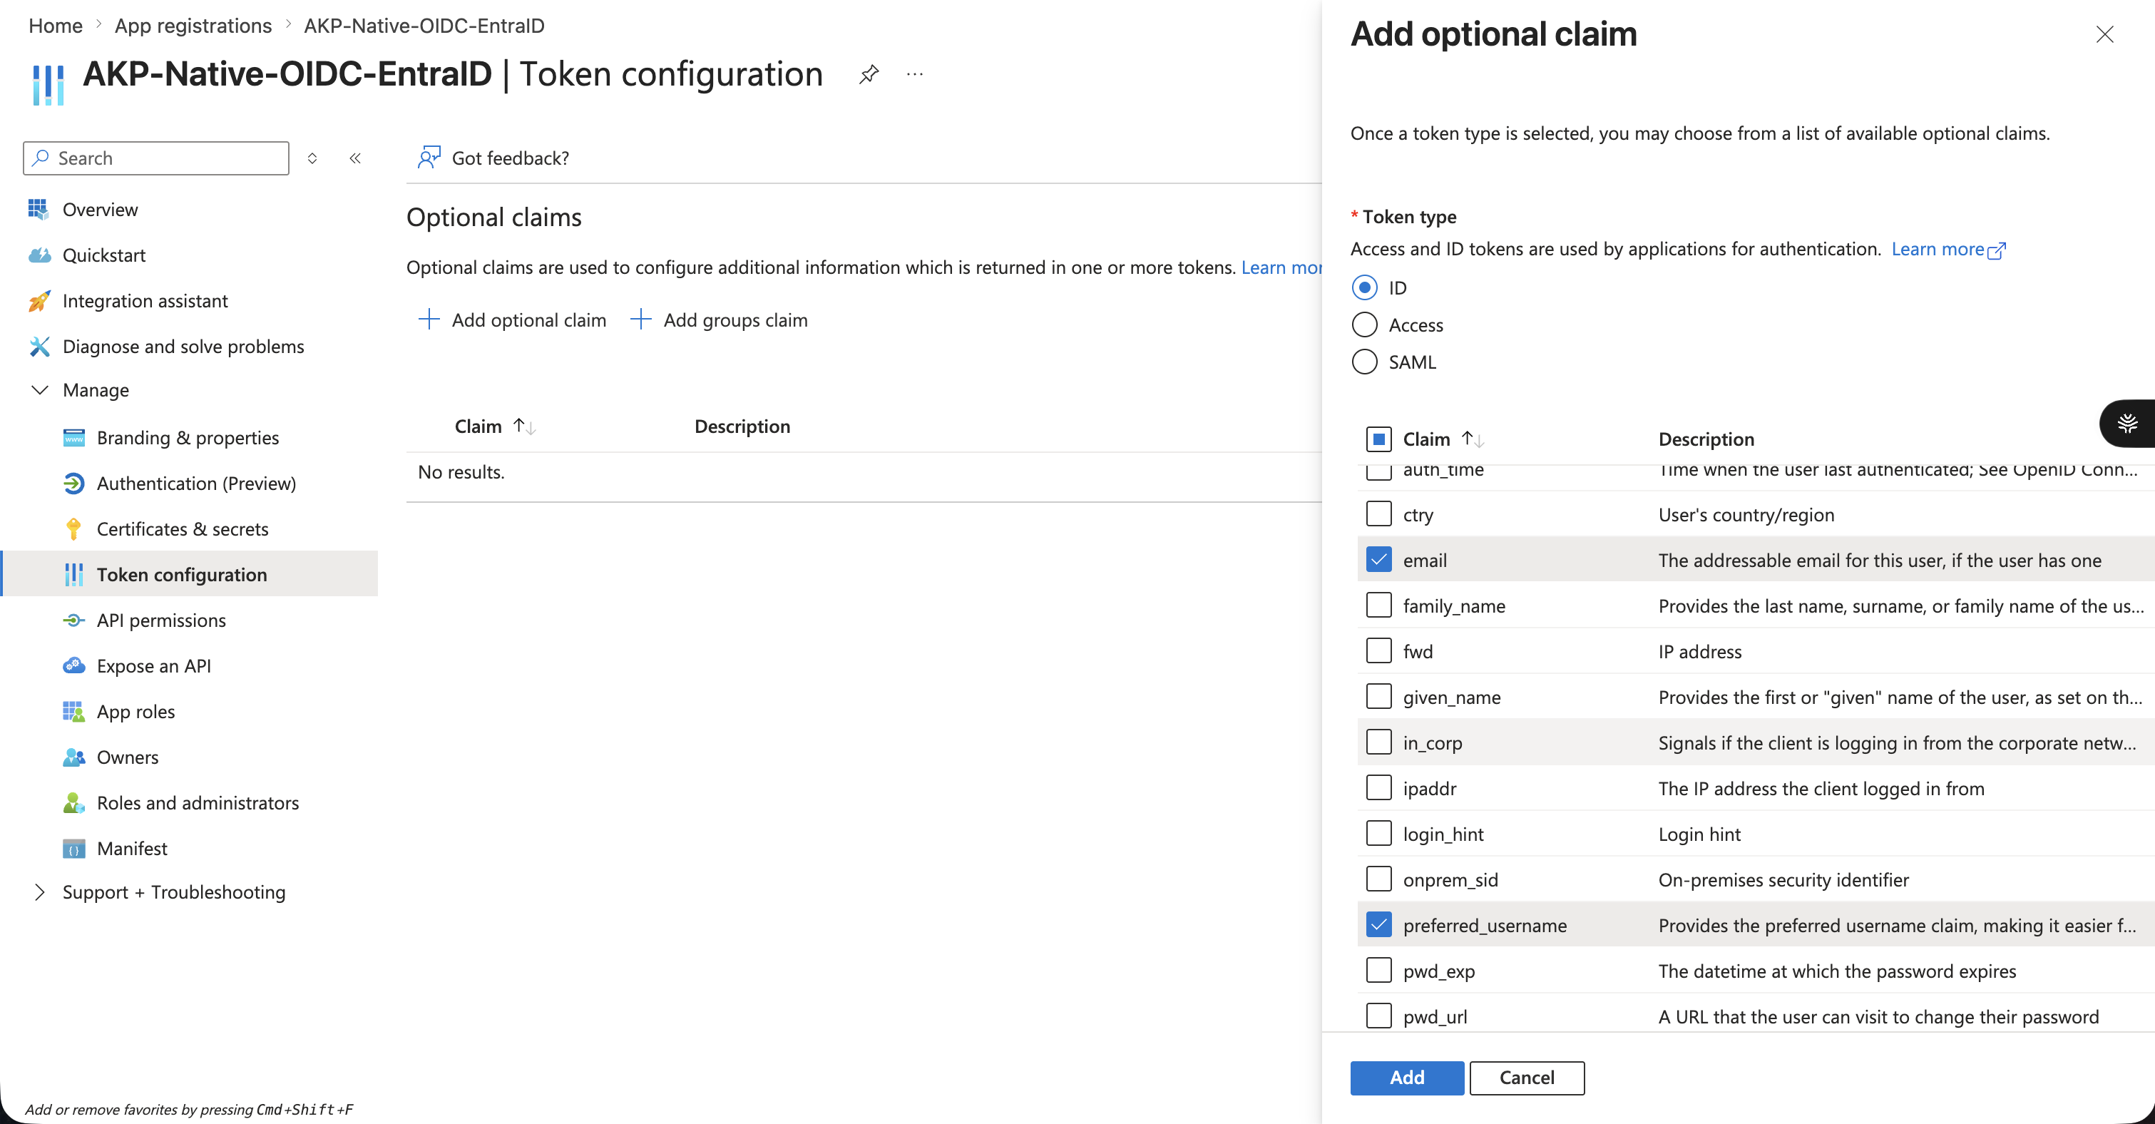Click the Overview grid icon
This screenshot has height=1124, width=2155.
(x=39, y=209)
